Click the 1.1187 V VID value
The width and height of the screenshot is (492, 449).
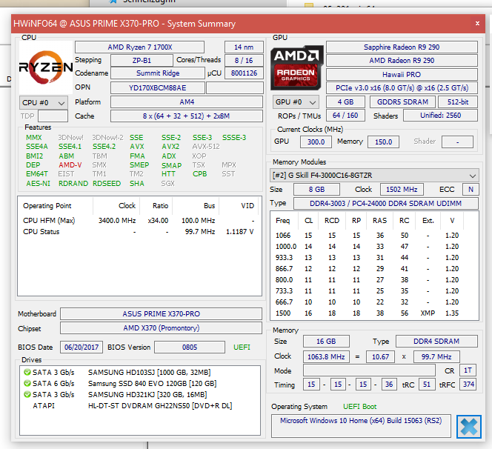240,232
